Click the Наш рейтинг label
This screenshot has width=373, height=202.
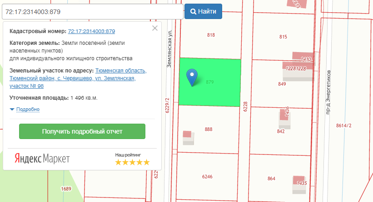click(128, 155)
